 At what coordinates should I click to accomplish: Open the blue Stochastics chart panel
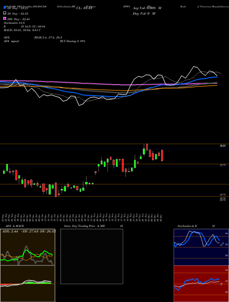click(201, 247)
